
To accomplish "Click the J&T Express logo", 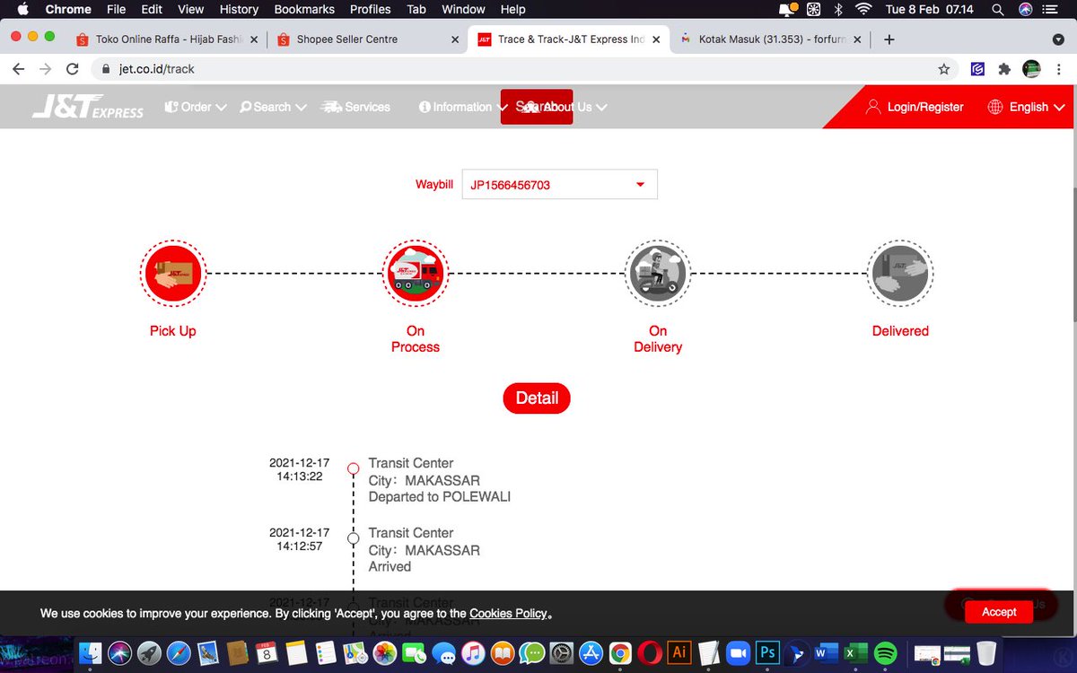I will pos(88,108).
